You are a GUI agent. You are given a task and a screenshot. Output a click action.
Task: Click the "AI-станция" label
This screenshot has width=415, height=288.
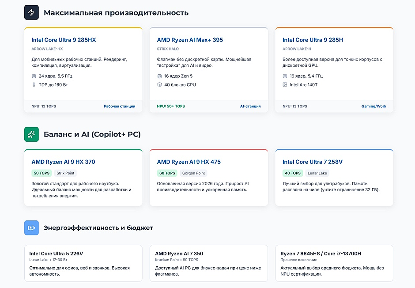tap(250, 106)
